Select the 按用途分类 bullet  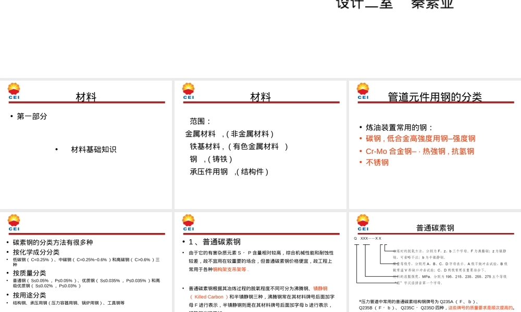[x=30, y=295]
